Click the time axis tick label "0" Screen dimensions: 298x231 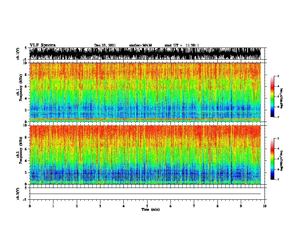pyautogui.click(x=30, y=206)
